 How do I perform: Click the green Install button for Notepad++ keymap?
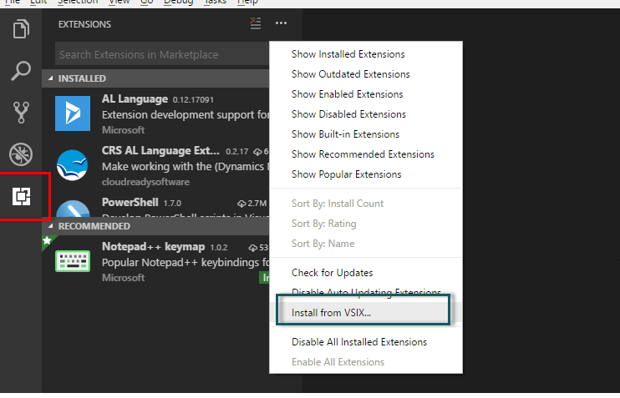(x=264, y=278)
